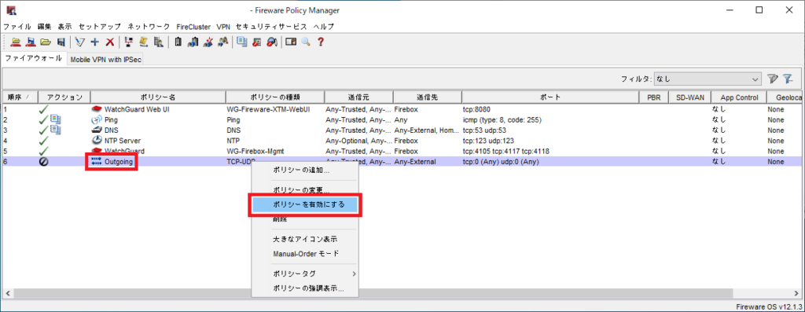Open the ネットワーク menu
805x312 pixels.
tap(149, 26)
